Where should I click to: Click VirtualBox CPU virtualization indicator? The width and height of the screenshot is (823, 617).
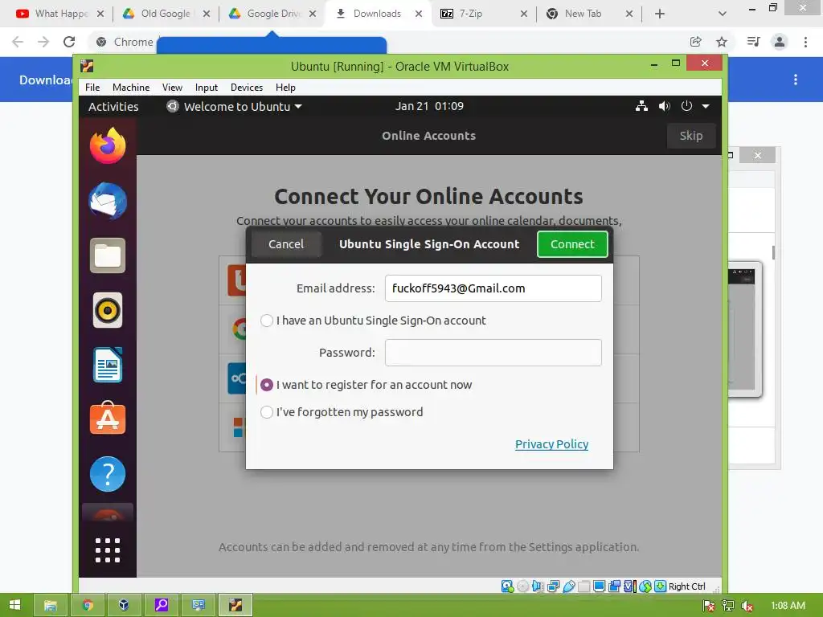pyautogui.click(x=630, y=586)
